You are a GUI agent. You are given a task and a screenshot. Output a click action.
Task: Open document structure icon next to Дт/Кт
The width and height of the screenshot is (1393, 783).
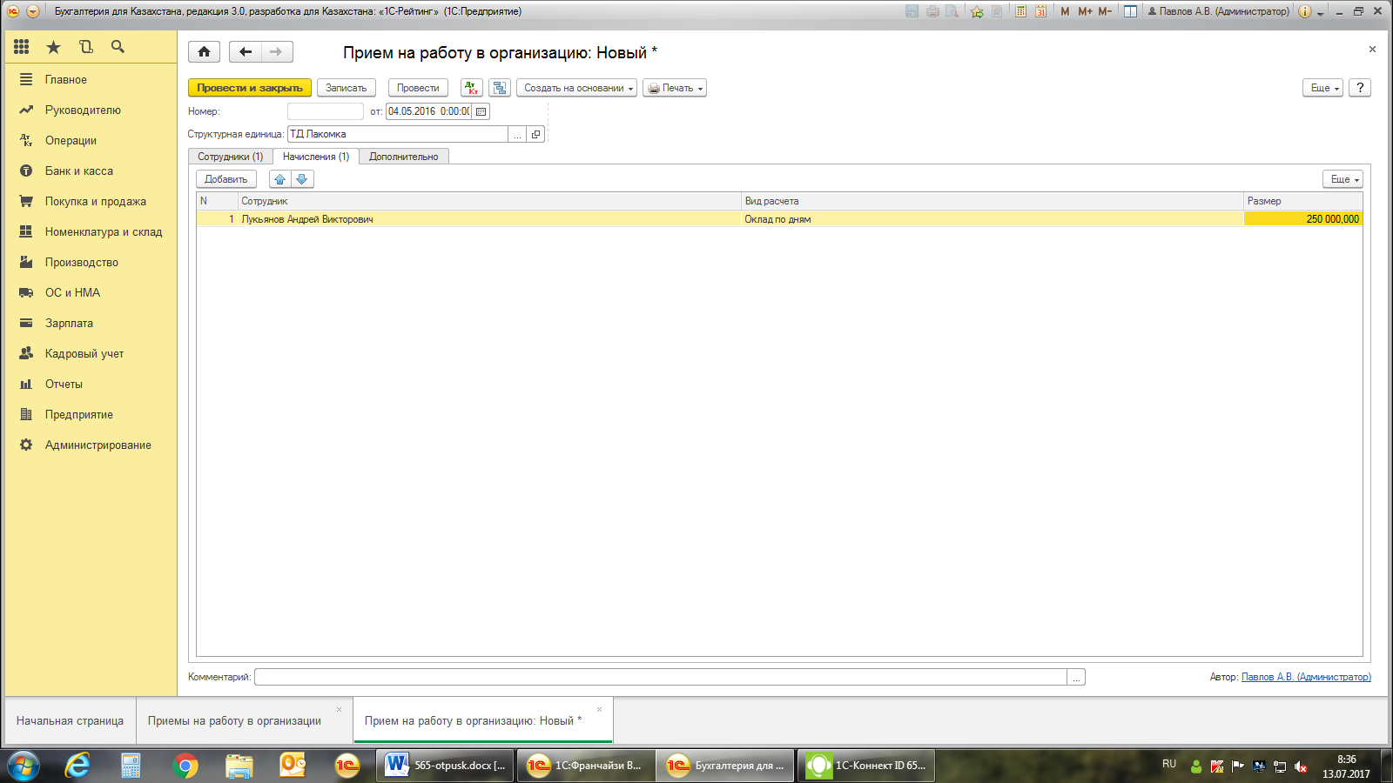click(500, 88)
